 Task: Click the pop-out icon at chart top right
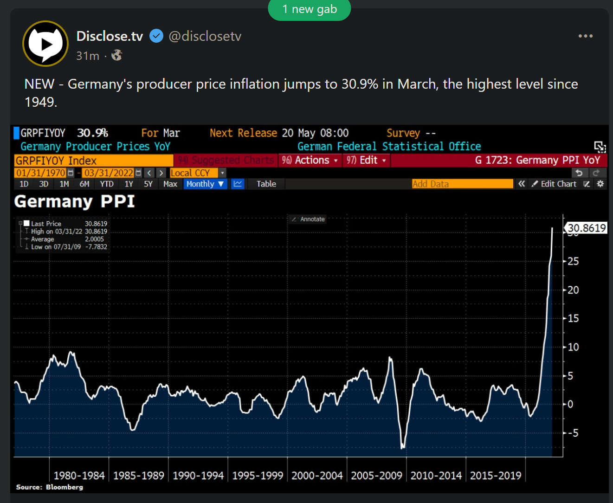[x=600, y=147]
